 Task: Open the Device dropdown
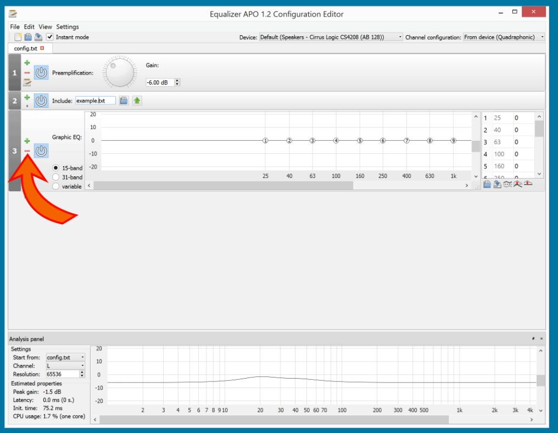click(x=331, y=37)
